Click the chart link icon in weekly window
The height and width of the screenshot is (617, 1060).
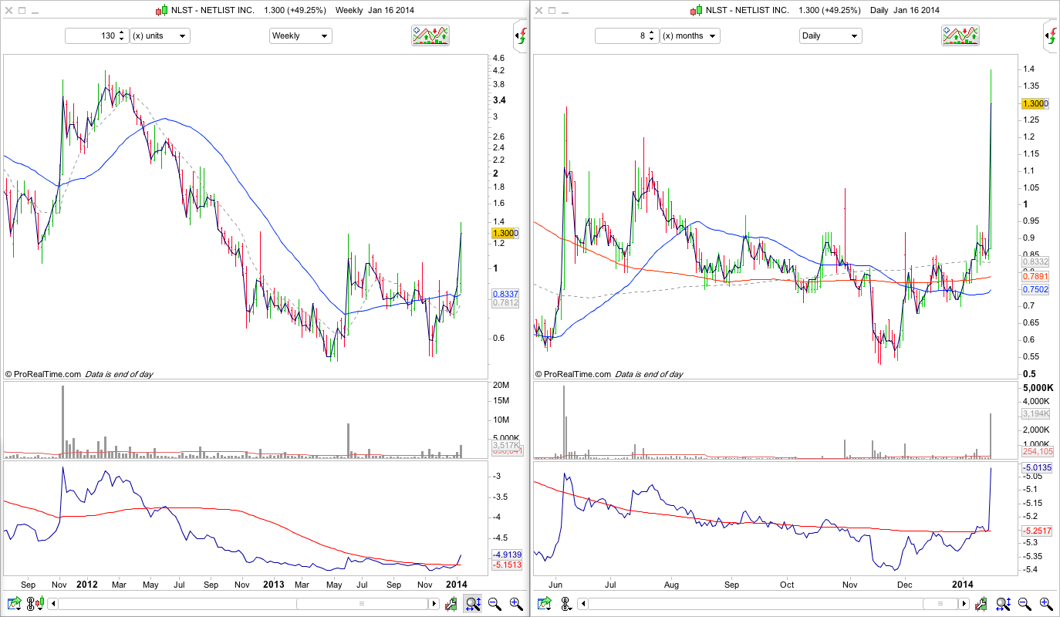(x=30, y=604)
